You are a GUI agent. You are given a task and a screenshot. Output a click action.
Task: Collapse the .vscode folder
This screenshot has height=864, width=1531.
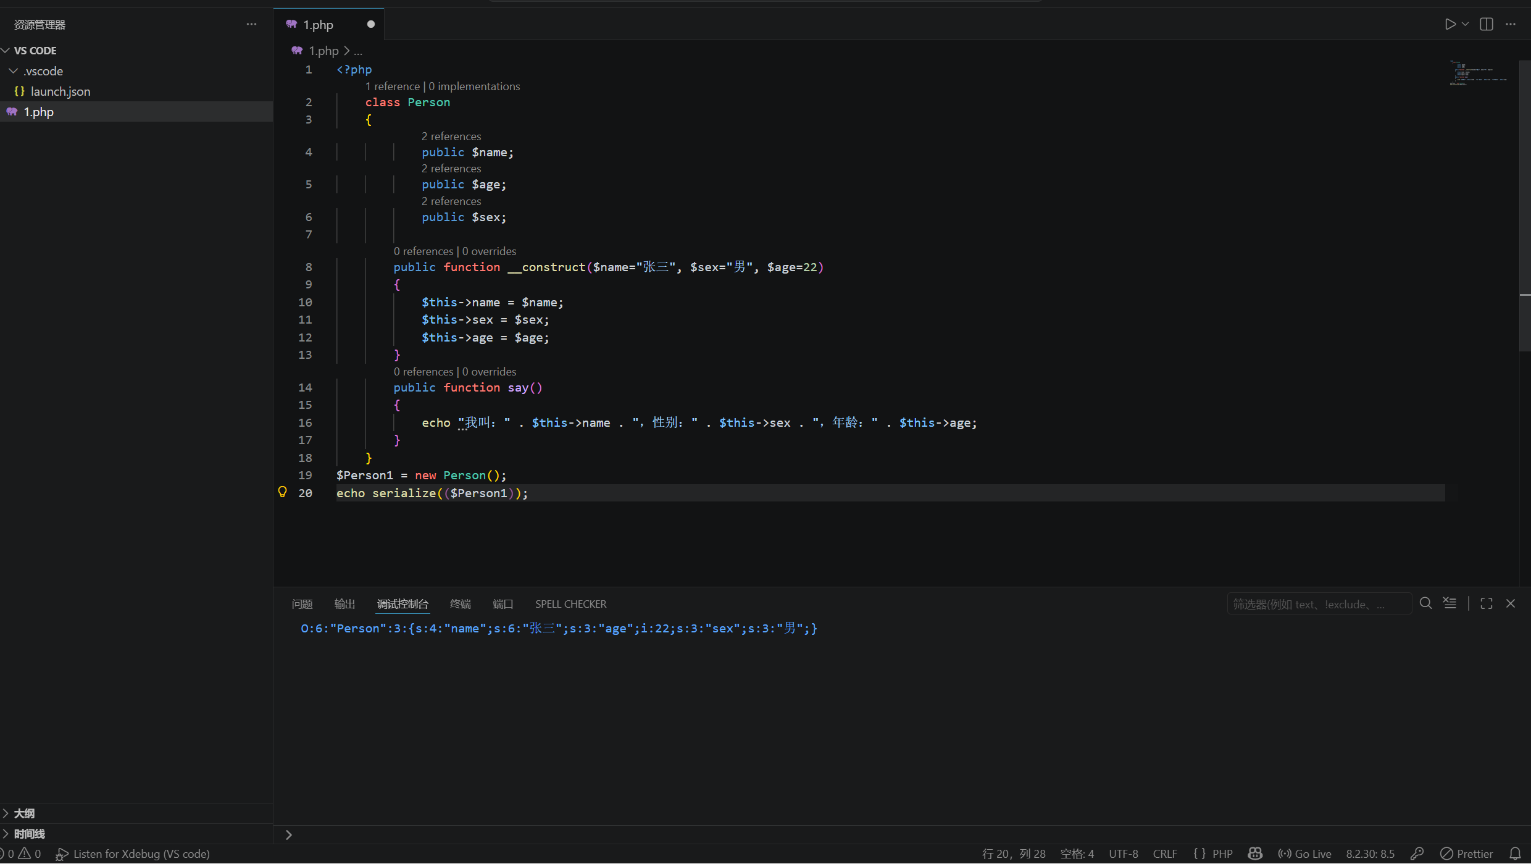(14, 71)
